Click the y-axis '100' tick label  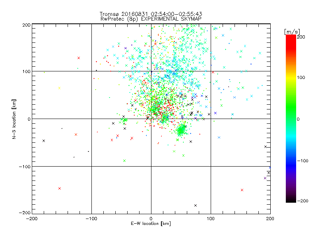pos(26,71)
